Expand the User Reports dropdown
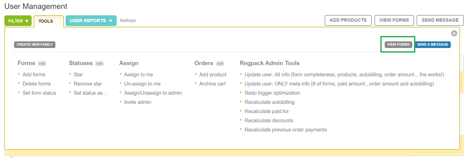Viewport: 473px width, 158px height. coord(91,21)
